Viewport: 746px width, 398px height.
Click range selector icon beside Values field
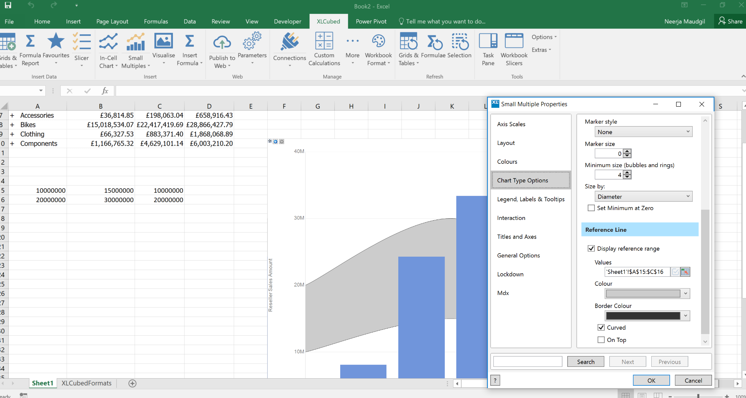coord(685,272)
